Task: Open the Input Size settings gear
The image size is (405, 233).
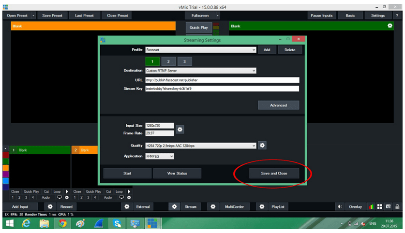Action: tap(180, 129)
